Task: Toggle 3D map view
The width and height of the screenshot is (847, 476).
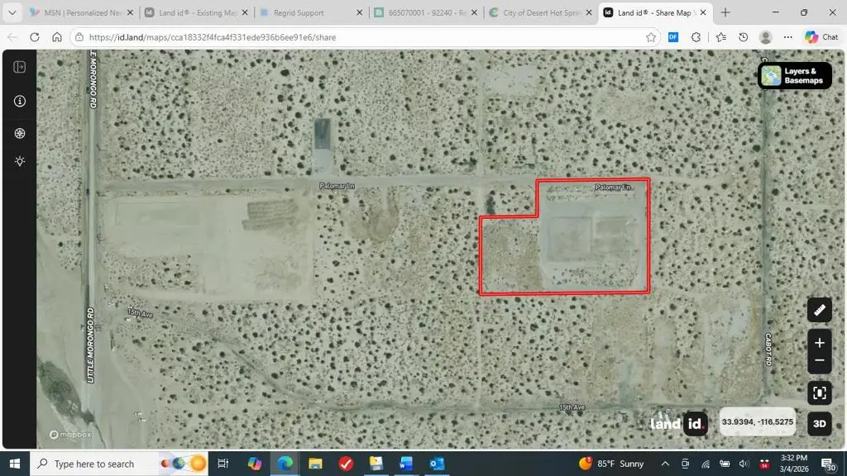Action: 819,423
